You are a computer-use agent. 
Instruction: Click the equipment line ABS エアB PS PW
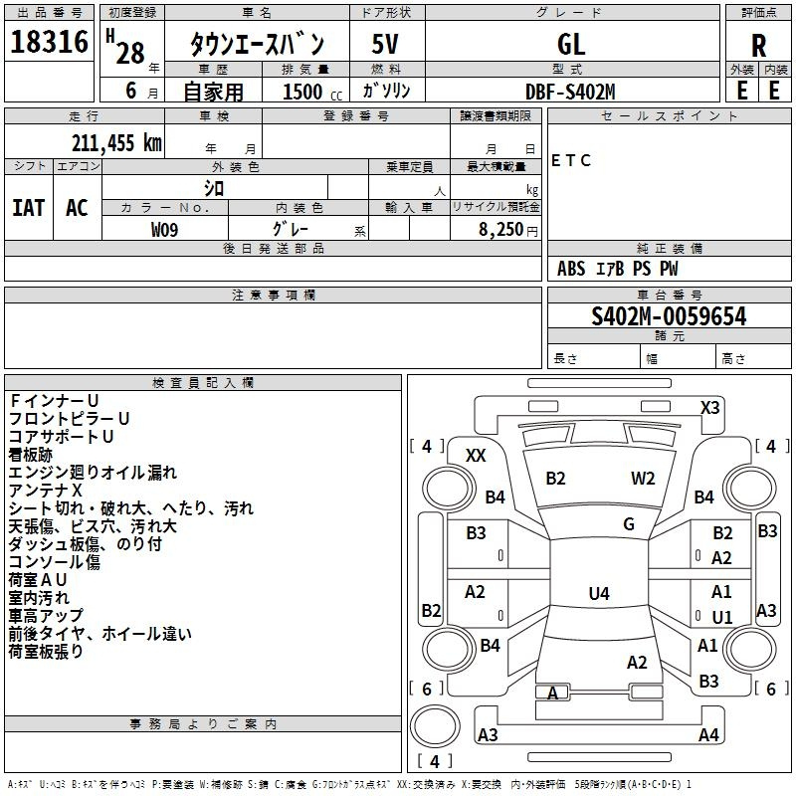pos(617,269)
